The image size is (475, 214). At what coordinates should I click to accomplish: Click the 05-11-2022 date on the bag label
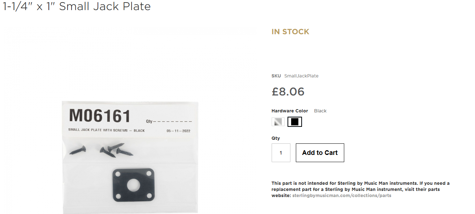click(x=178, y=131)
